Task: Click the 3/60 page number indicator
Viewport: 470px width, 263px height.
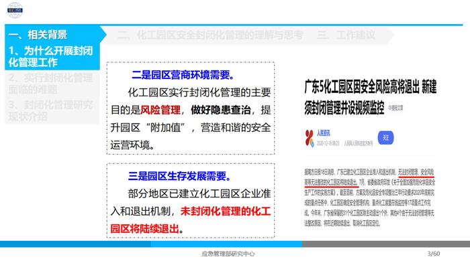Action: coord(434,254)
